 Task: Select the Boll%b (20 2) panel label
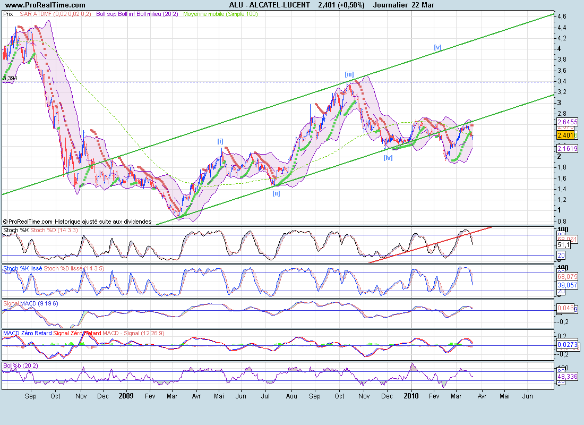coord(21,365)
